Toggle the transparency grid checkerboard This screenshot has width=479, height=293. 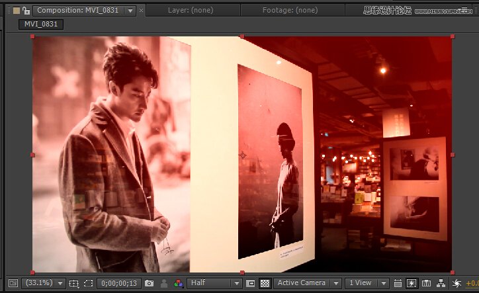tap(265, 283)
